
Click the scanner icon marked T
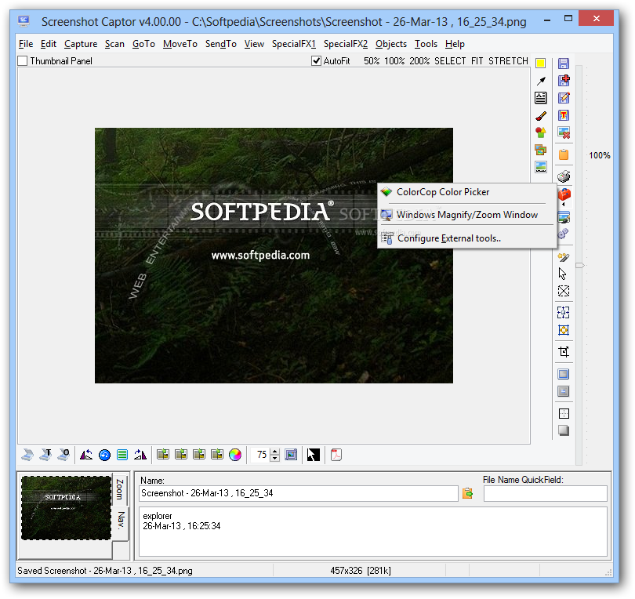[x=45, y=455]
